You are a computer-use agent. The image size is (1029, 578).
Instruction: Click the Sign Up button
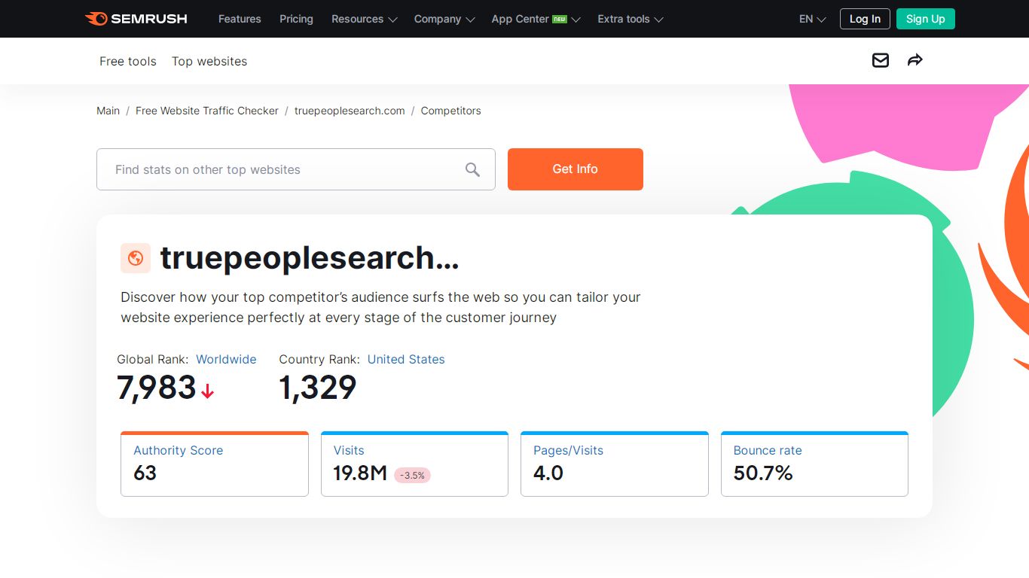tap(926, 19)
